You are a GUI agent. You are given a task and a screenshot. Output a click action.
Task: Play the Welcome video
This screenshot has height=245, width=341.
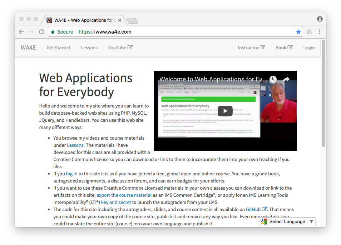coord(225,111)
